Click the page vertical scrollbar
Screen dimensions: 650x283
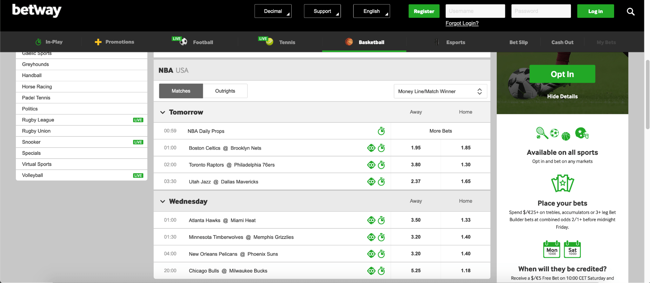click(x=647, y=94)
